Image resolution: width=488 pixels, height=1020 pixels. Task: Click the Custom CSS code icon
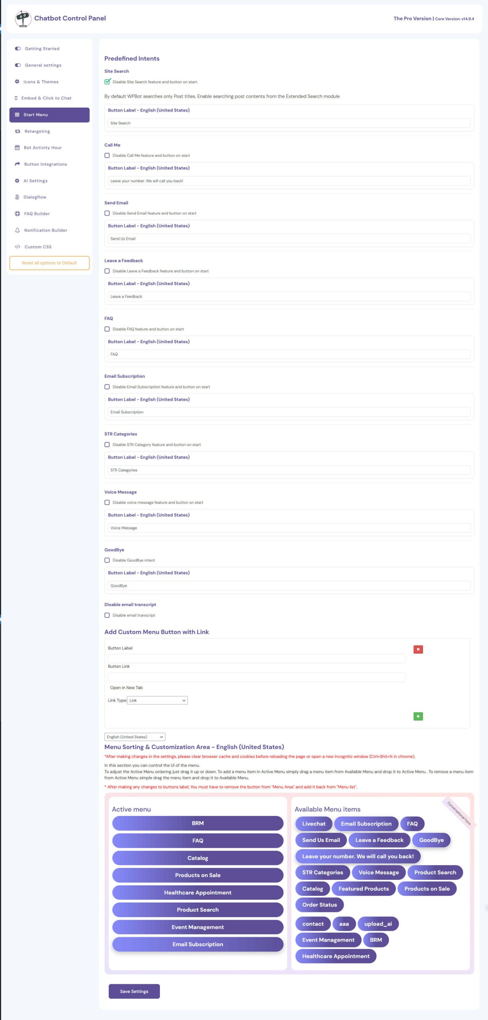(18, 247)
